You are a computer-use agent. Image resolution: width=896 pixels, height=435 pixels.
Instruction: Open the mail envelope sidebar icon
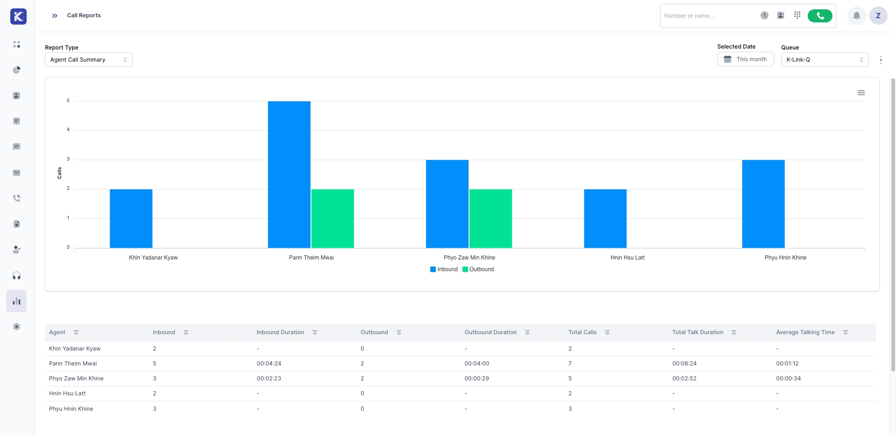(17, 173)
